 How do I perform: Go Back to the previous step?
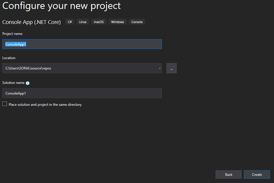point(229,174)
